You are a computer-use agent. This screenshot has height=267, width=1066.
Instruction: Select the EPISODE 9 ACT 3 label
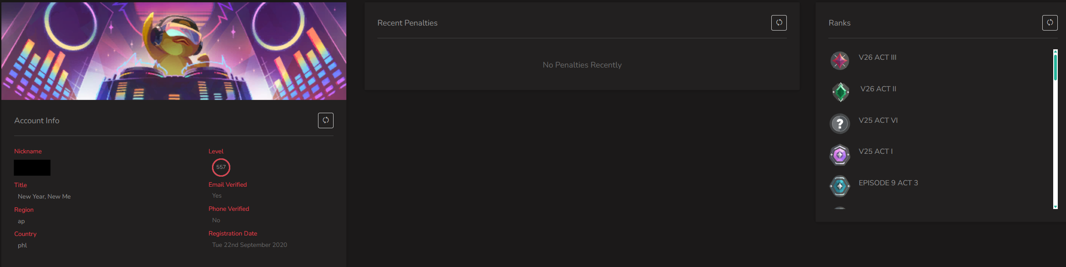pyautogui.click(x=888, y=183)
